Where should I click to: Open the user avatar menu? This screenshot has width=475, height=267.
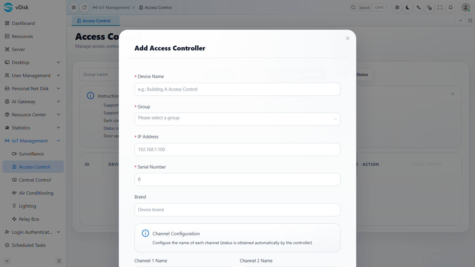click(466, 7)
